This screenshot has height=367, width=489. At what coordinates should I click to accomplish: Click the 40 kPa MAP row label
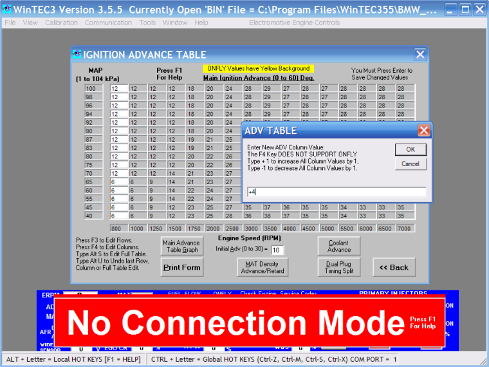click(93, 216)
